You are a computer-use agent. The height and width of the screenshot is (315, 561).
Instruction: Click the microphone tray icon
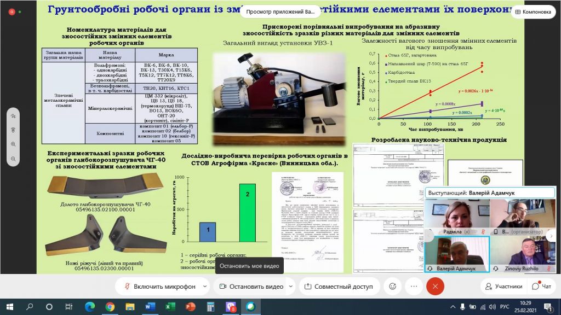[462, 307]
